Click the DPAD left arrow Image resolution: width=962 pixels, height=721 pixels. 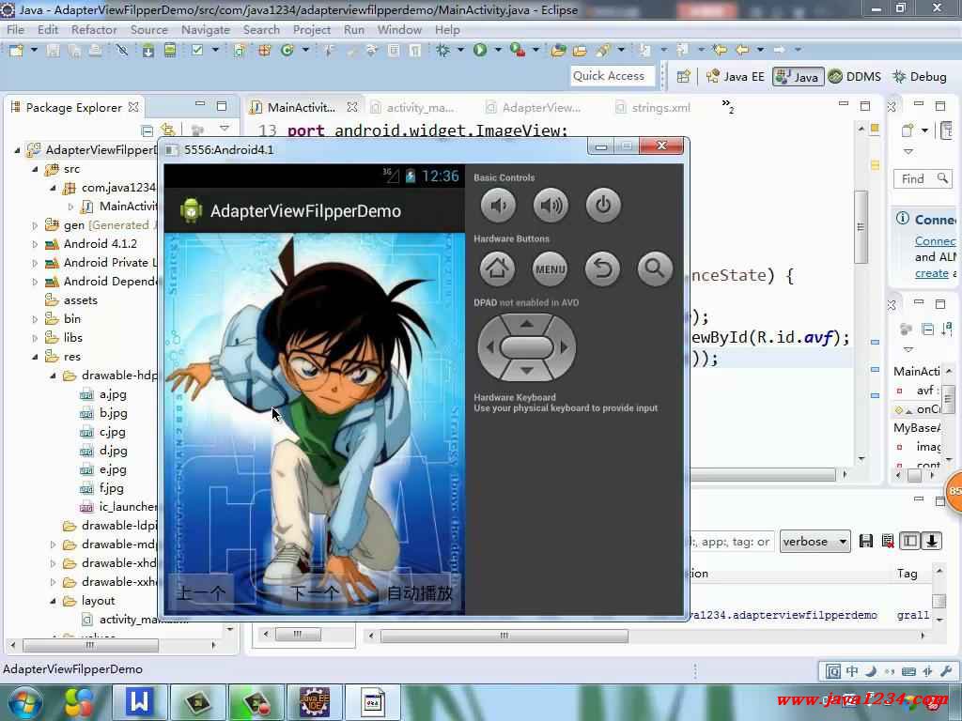[x=489, y=347]
